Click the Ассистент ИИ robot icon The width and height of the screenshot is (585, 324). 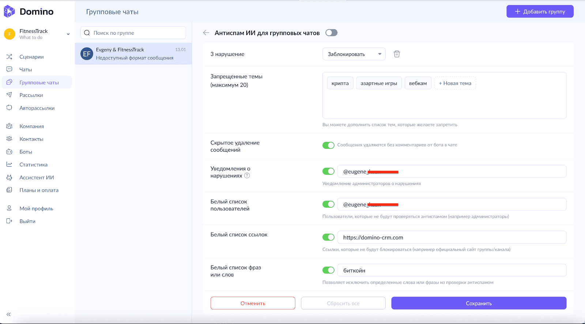pyautogui.click(x=10, y=177)
